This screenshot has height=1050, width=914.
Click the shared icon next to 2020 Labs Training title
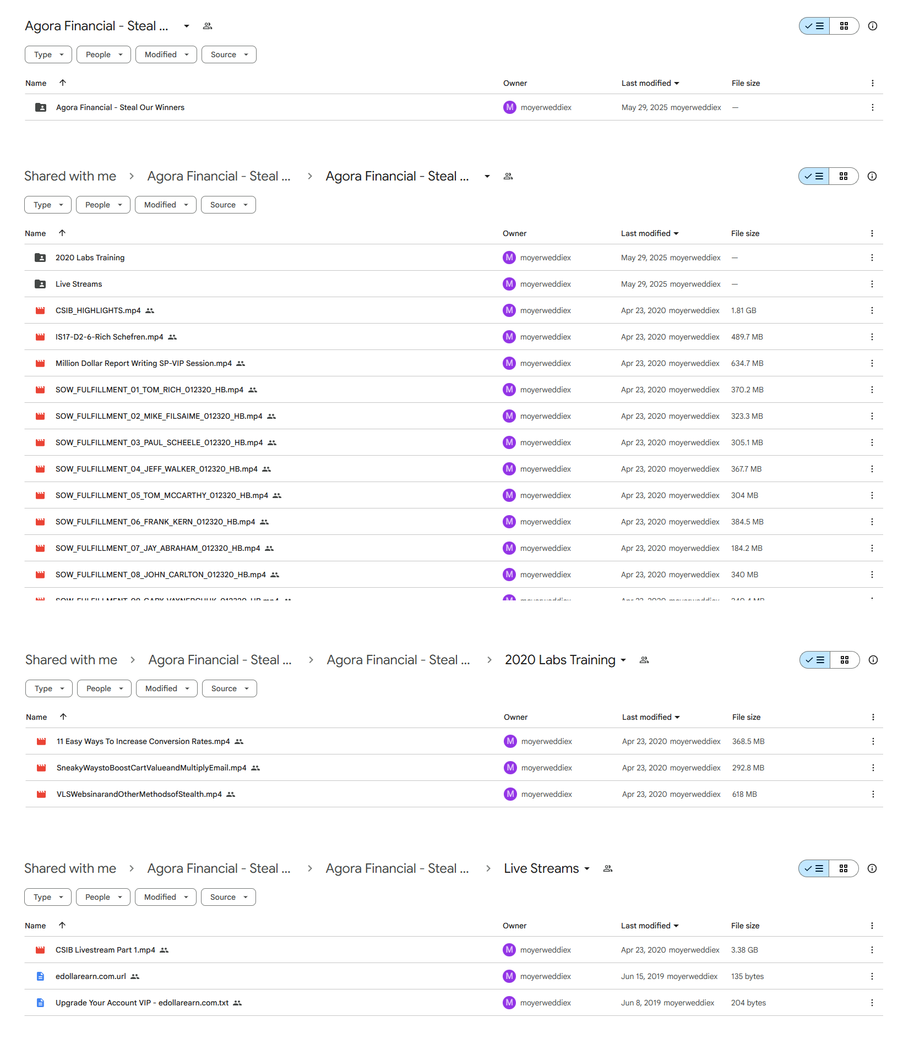tap(644, 660)
